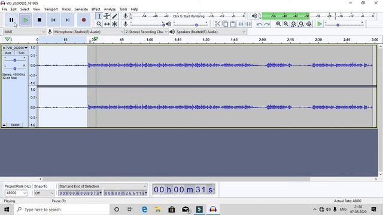Open the MME audio host dropdown
383x215 pixels.
[25, 32]
